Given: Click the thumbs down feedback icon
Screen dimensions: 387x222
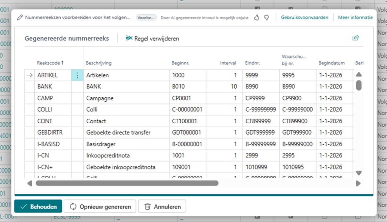Looking at the screenshot, I should (266, 18).
